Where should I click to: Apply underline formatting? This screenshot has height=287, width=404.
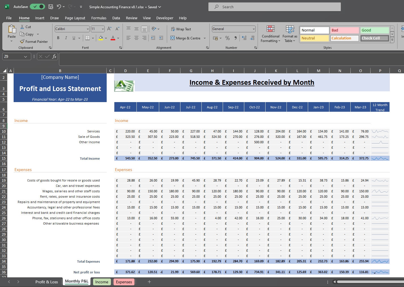73,38
